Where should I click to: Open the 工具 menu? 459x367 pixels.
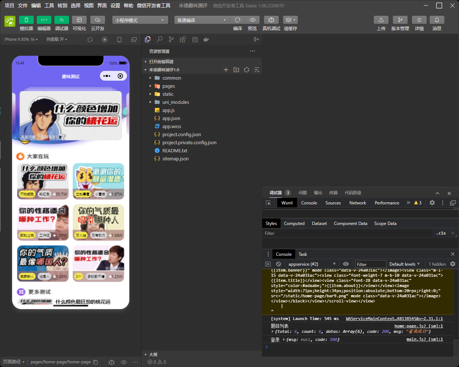(x=49, y=6)
